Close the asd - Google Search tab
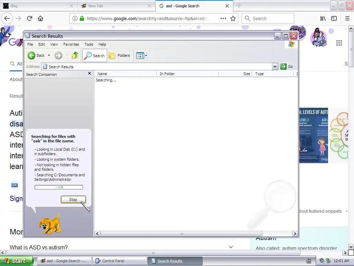Screen dimensions: 354x266 coord(227,6)
